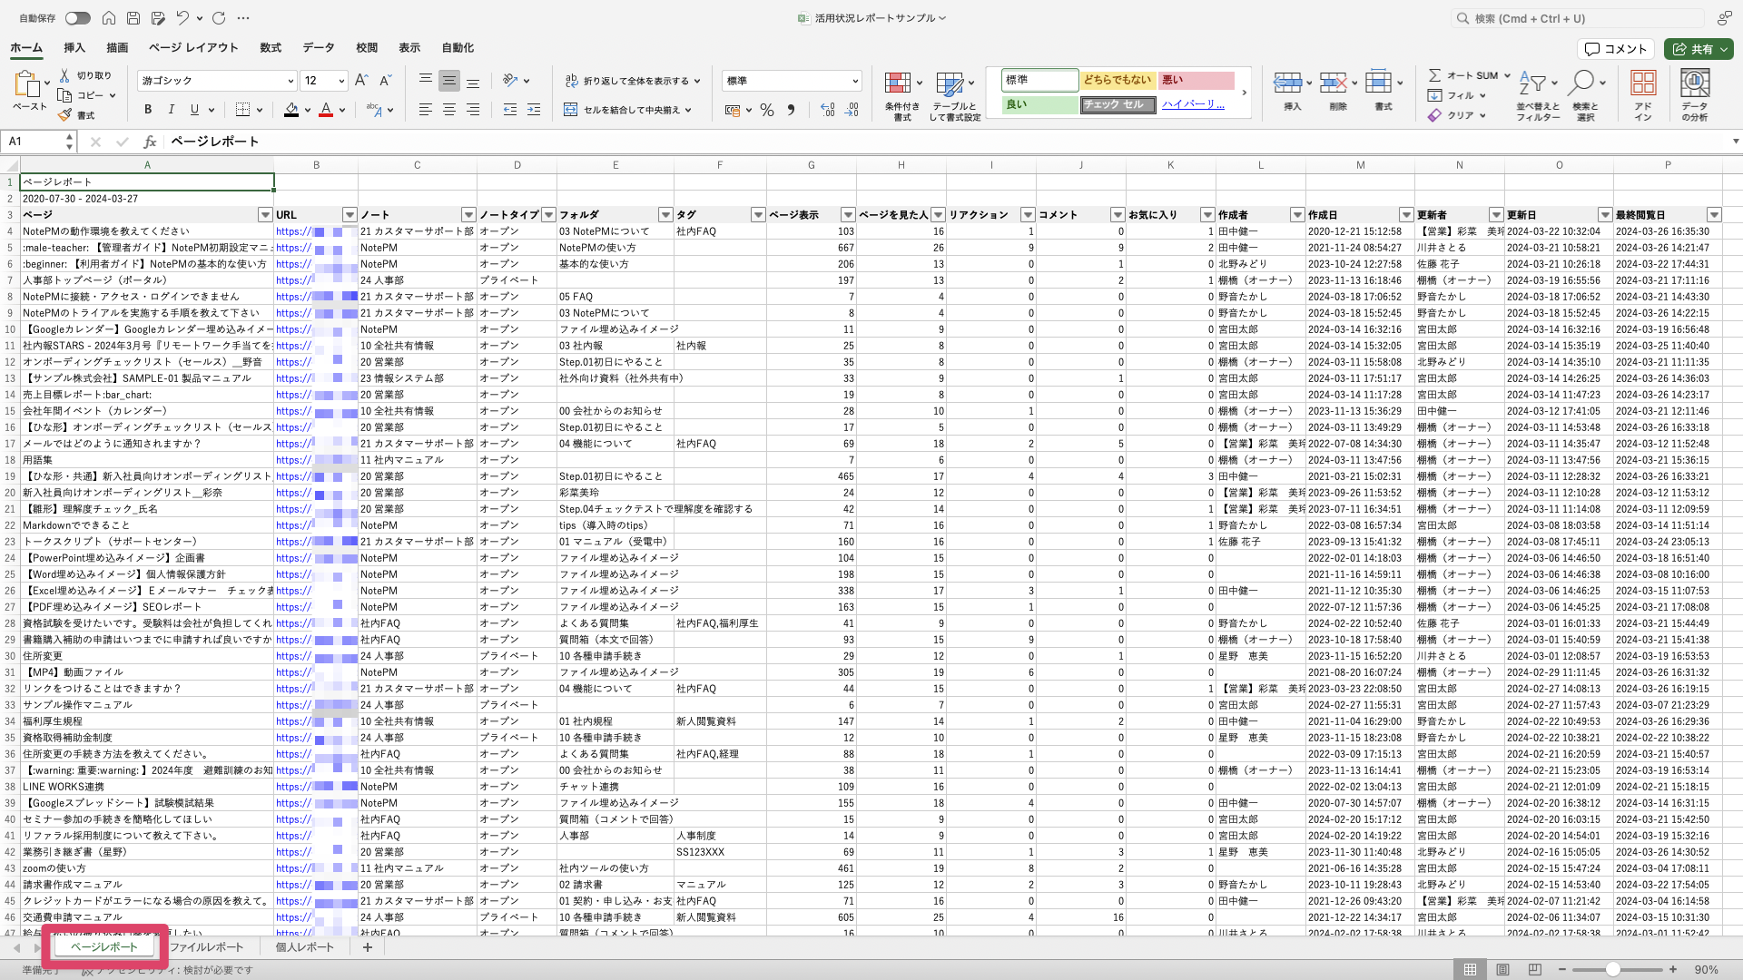Click Delete cells icon
1743x980 pixels.
[x=1333, y=83]
